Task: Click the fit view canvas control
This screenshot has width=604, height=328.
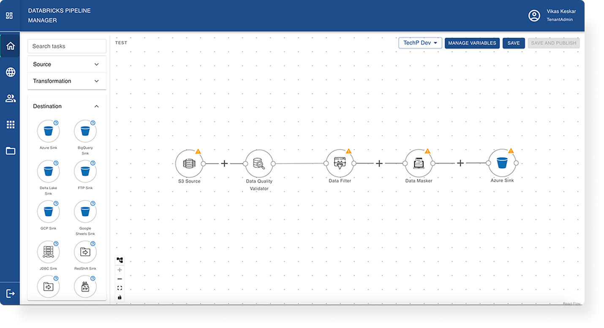Action: point(120,288)
